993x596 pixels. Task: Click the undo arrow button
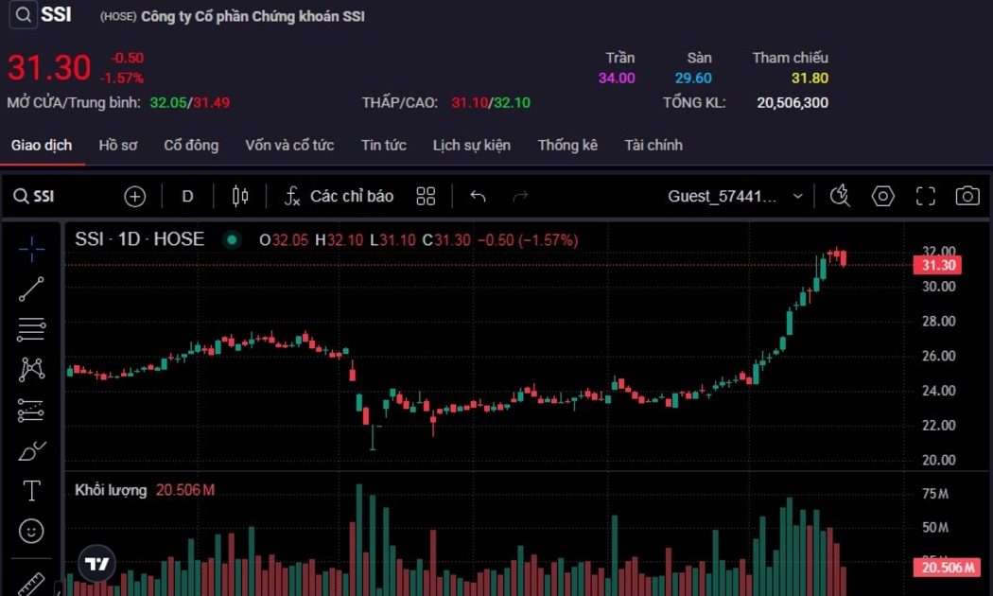pyautogui.click(x=478, y=196)
